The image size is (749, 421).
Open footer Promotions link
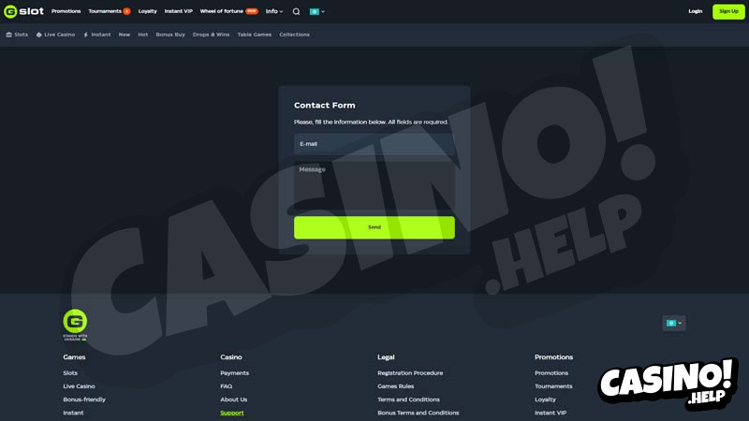coord(551,372)
